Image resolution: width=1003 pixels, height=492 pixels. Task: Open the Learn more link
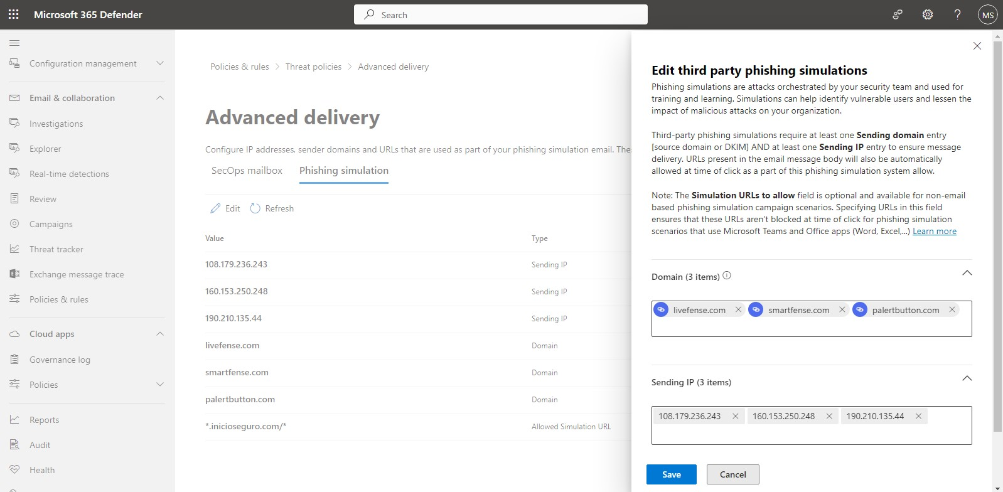pos(935,231)
